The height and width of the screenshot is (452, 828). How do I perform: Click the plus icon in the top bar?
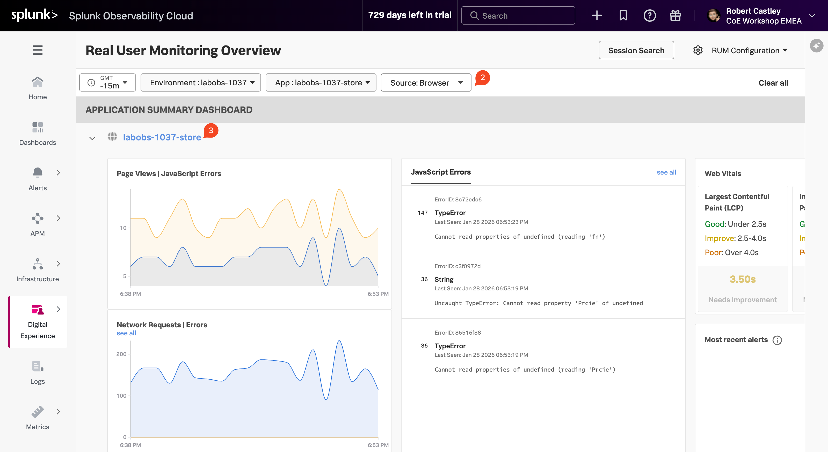click(x=597, y=16)
